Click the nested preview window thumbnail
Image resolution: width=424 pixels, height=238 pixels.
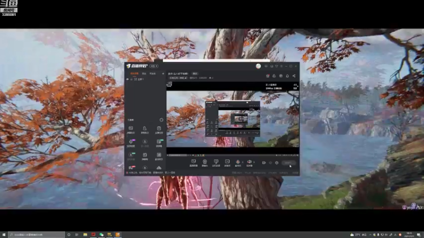coord(233,118)
